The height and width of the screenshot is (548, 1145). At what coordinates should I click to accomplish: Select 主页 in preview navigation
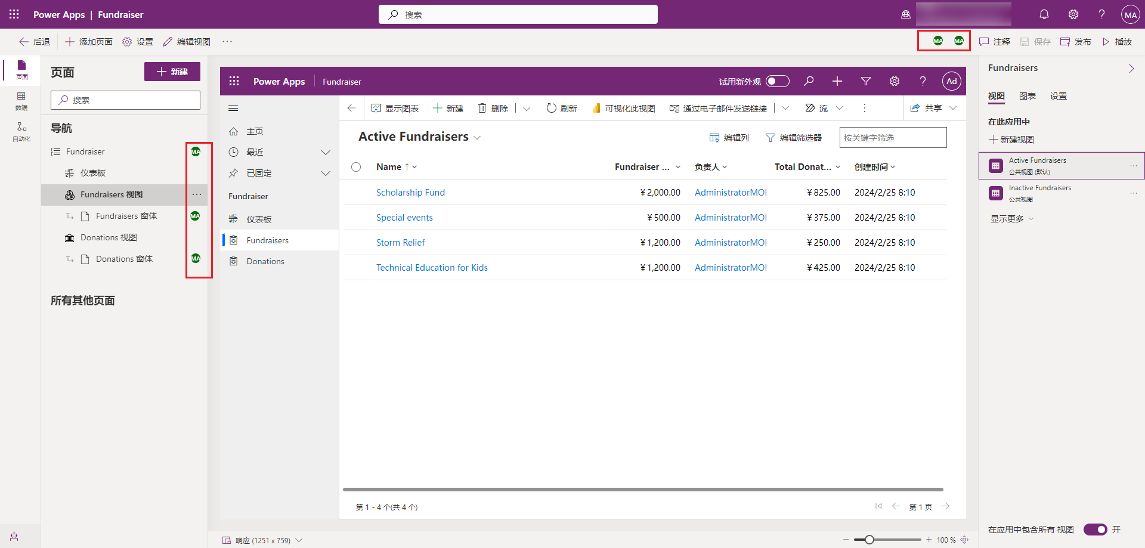tap(280, 131)
